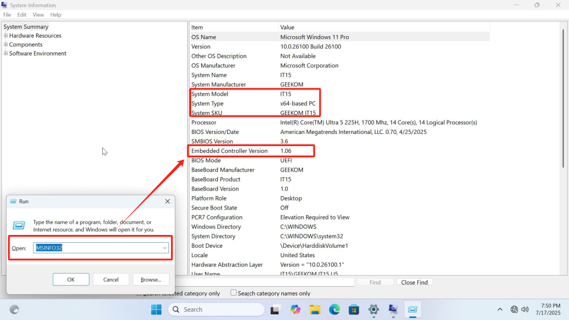Viewport: 569px width, 320px height.
Task: Select the System Manufacturer row label
Action: tap(218, 84)
